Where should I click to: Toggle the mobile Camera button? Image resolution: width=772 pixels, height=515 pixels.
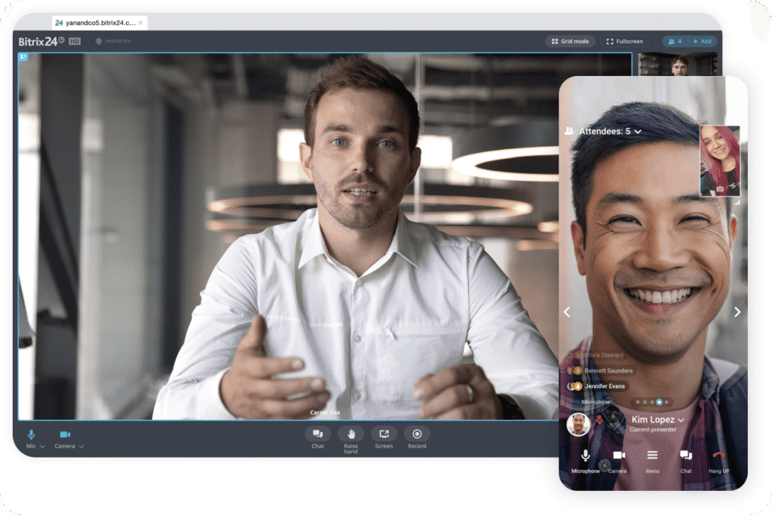618,456
